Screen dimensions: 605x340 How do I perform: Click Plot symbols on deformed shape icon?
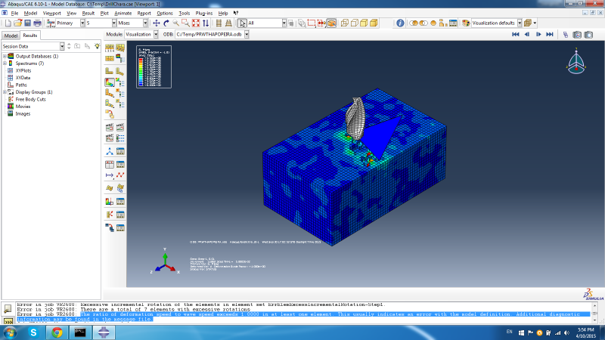[x=110, y=93]
